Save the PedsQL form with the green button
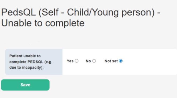Viewport: 177px width, 98px height. pos(25,85)
